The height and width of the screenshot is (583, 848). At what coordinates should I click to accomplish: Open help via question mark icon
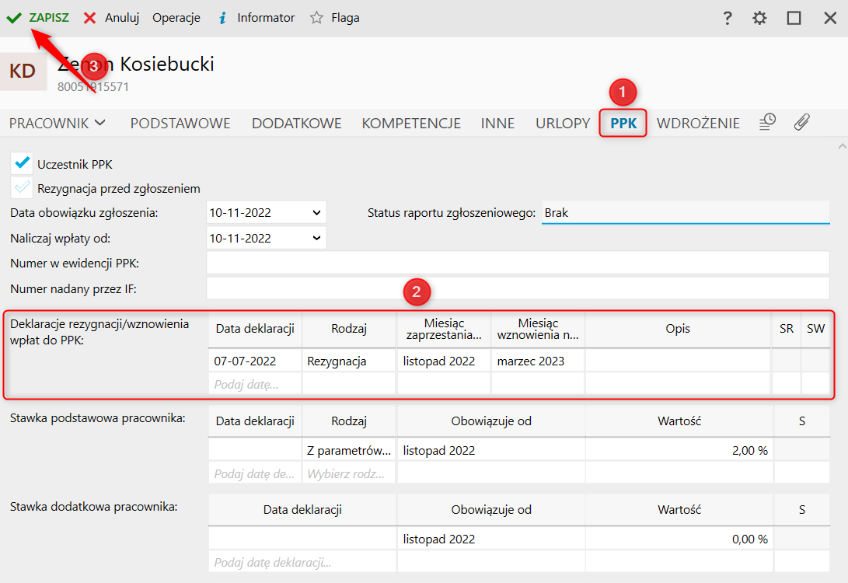(x=728, y=18)
